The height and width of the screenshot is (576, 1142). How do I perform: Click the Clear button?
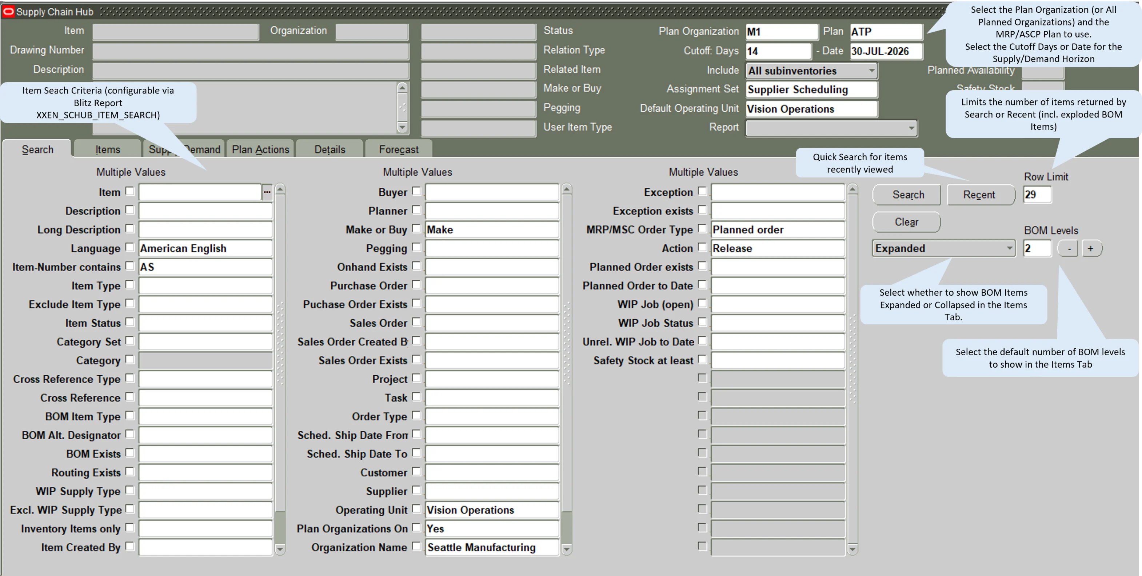tap(907, 222)
